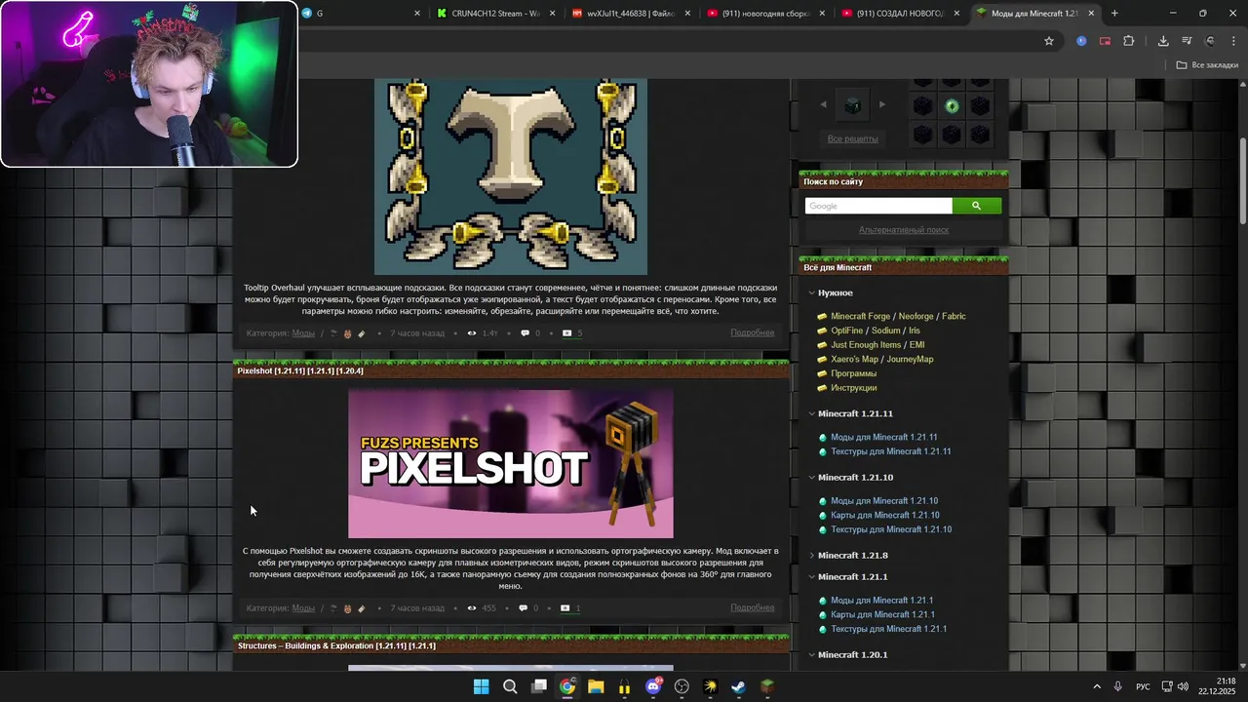
Task: Open Карты для Minecraft 1.21.10
Action: [x=884, y=515]
